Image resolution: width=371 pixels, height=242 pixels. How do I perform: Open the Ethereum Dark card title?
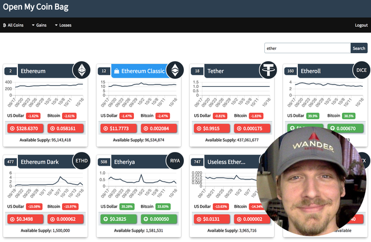39,162
